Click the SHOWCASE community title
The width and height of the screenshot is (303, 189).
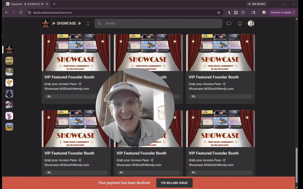coord(66,23)
